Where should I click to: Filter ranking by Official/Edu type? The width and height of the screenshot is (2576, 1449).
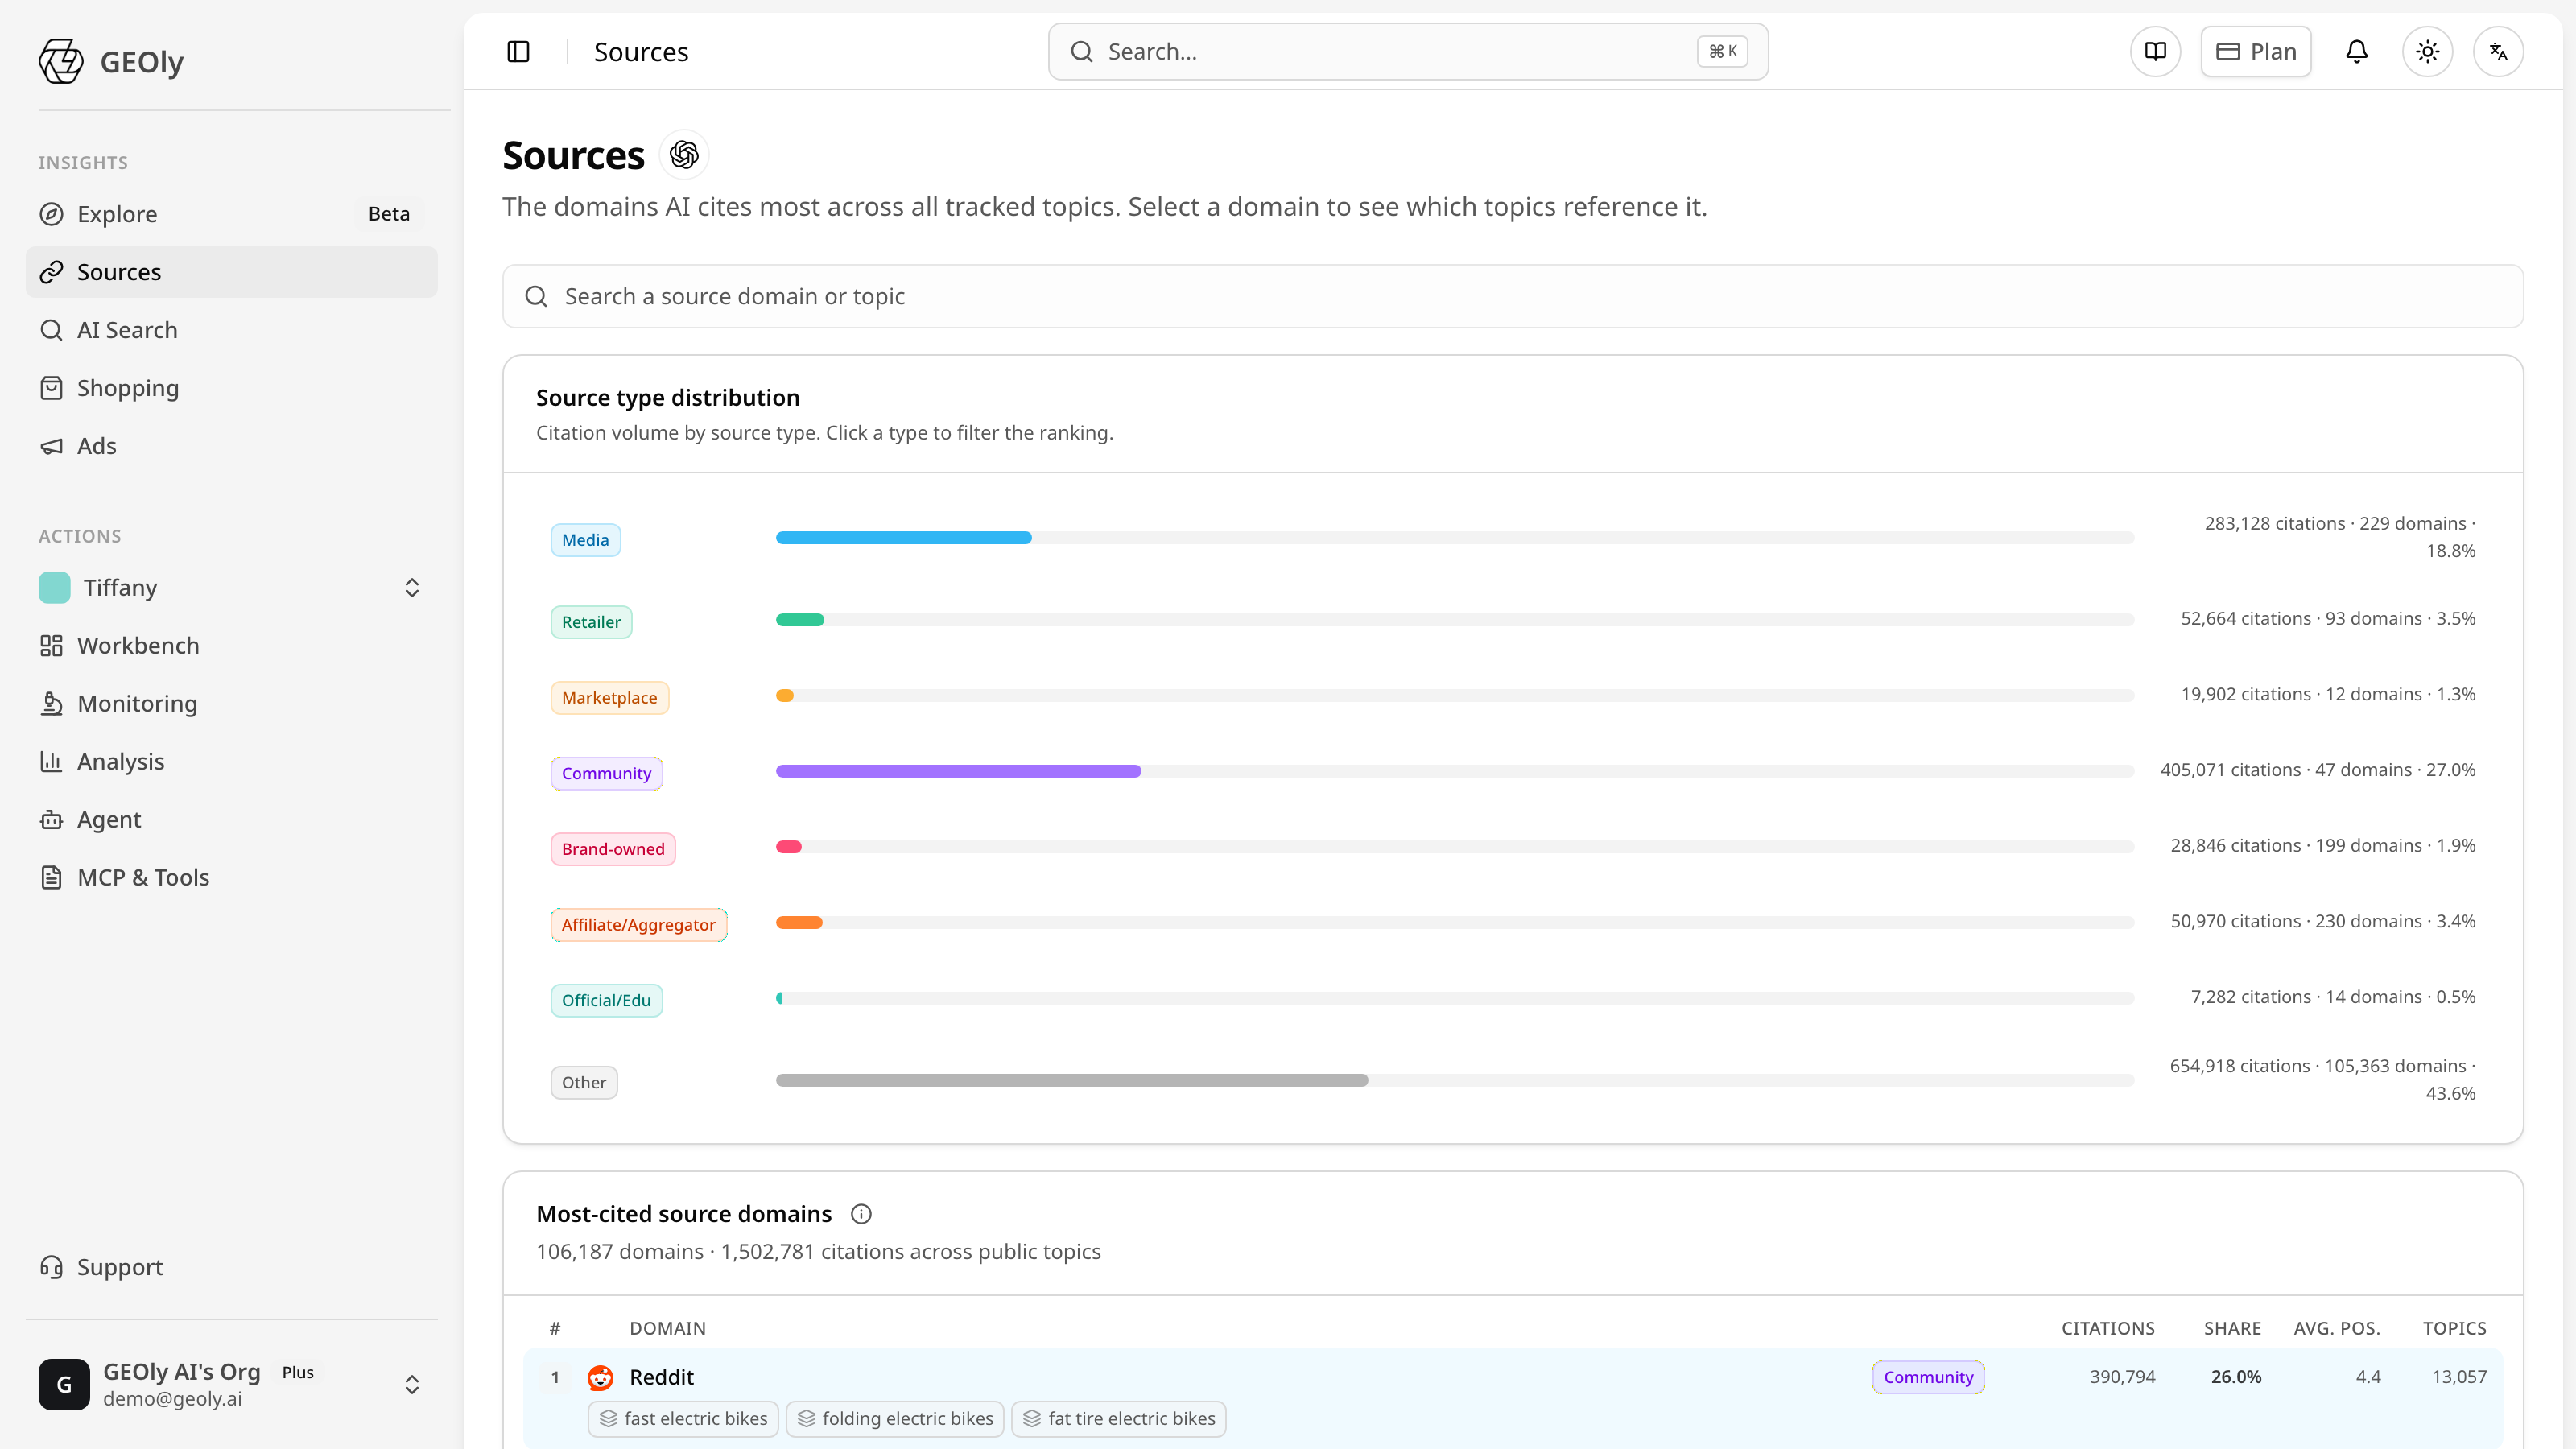point(606,1000)
